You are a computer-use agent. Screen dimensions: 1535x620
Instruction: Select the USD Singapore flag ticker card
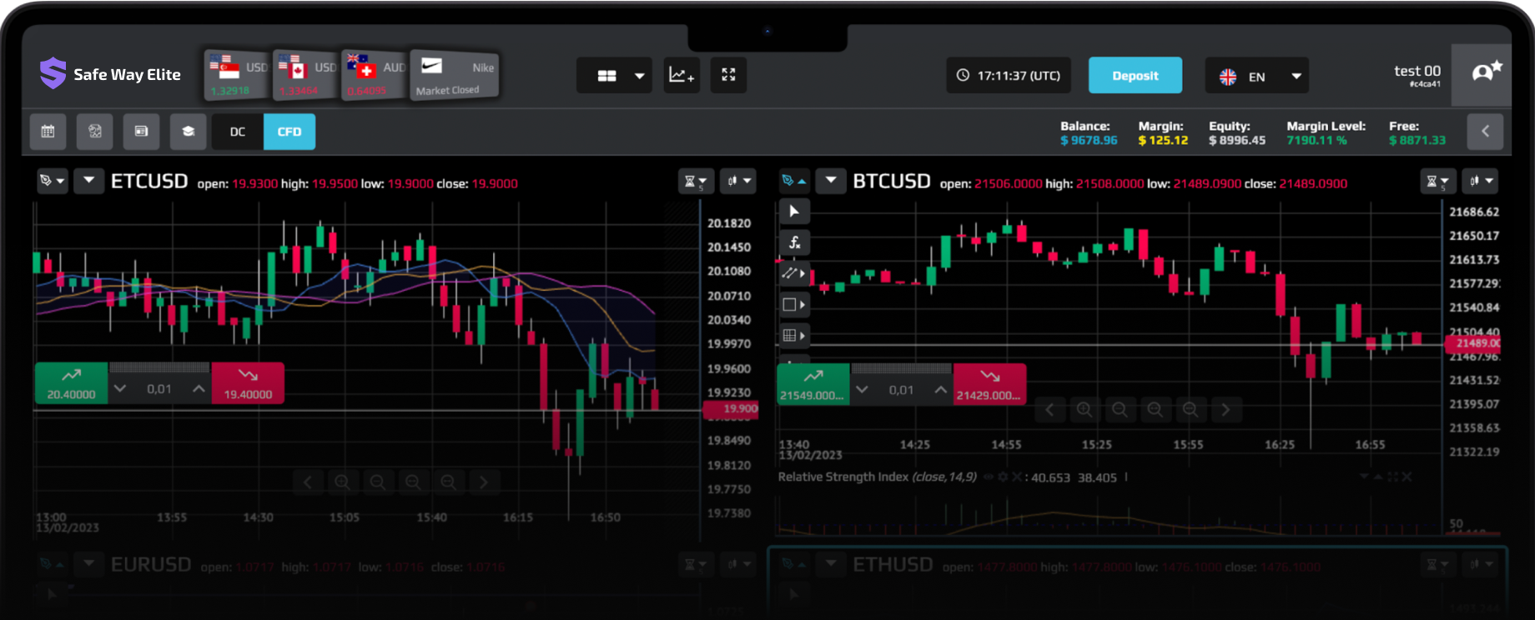pos(237,75)
